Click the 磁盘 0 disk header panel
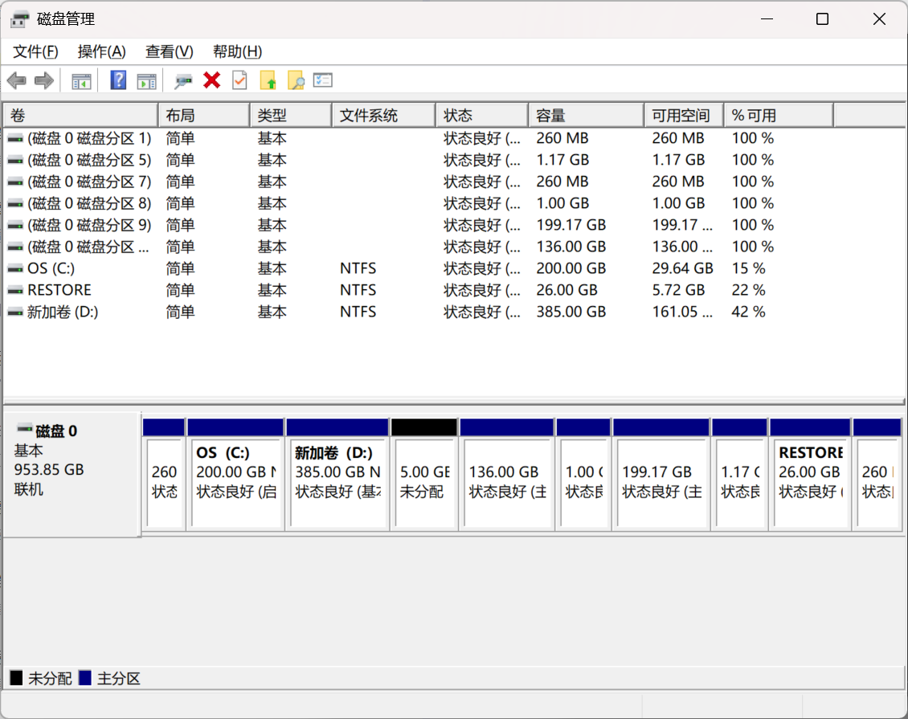908x719 pixels. tap(72, 474)
